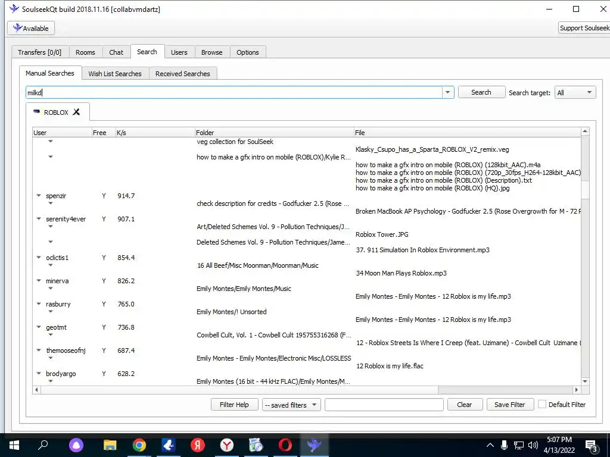Screen dimensions: 610x457
Task: Open Support Soulseek button
Action: click(x=584, y=28)
